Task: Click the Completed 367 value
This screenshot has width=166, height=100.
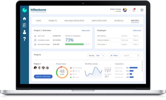Action: tap(107, 76)
